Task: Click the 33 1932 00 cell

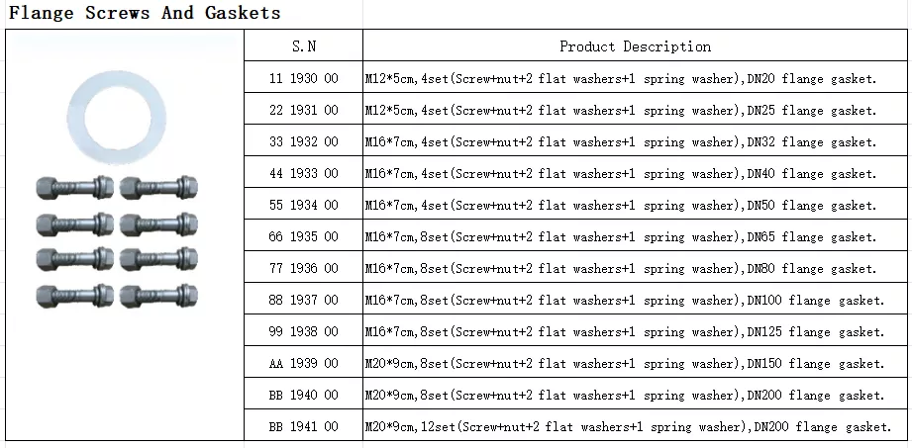Action: click(303, 141)
